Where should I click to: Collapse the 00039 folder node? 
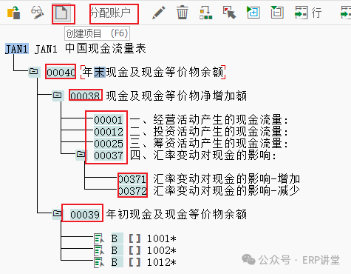pyautogui.click(x=57, y=213)
